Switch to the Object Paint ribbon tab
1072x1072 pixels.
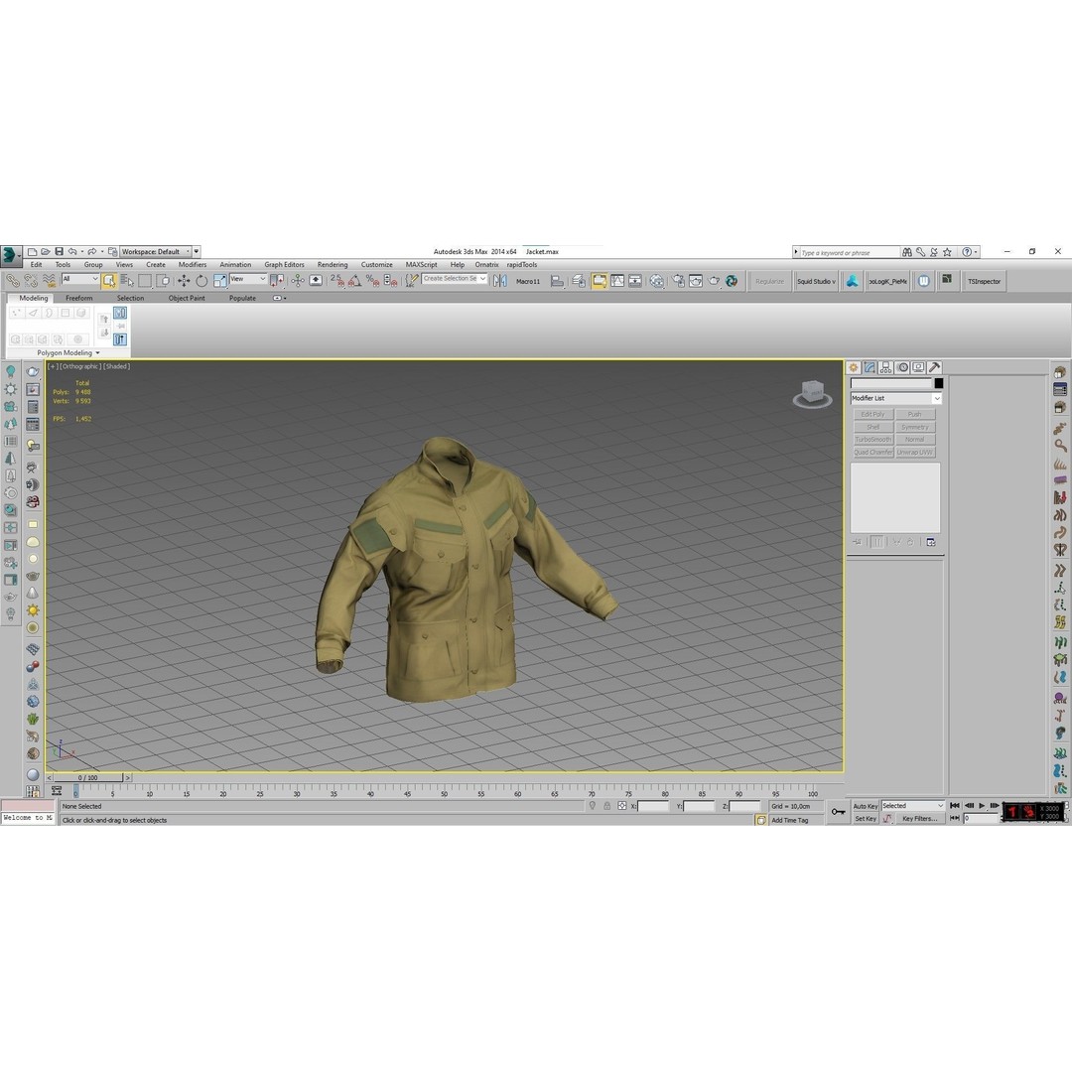187,298
